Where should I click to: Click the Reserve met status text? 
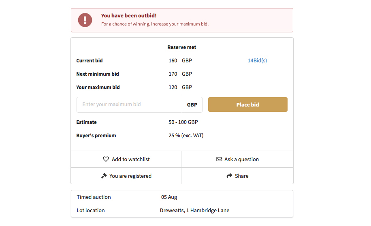click(x=182, y=47)
